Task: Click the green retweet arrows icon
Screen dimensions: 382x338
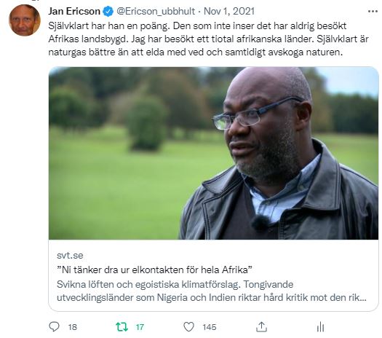Action: (x=122, y=327)
